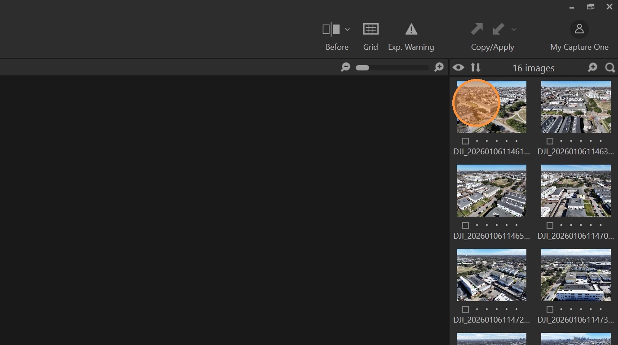Enable the Exp. Warning triangle
This screenshot has width=618, height=345.
[411, 29]
